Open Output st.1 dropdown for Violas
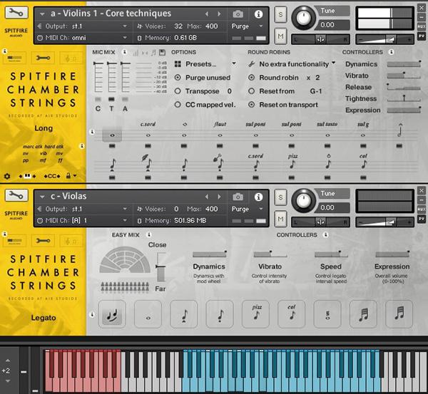 pyautogui.click(x=82, y=209)
